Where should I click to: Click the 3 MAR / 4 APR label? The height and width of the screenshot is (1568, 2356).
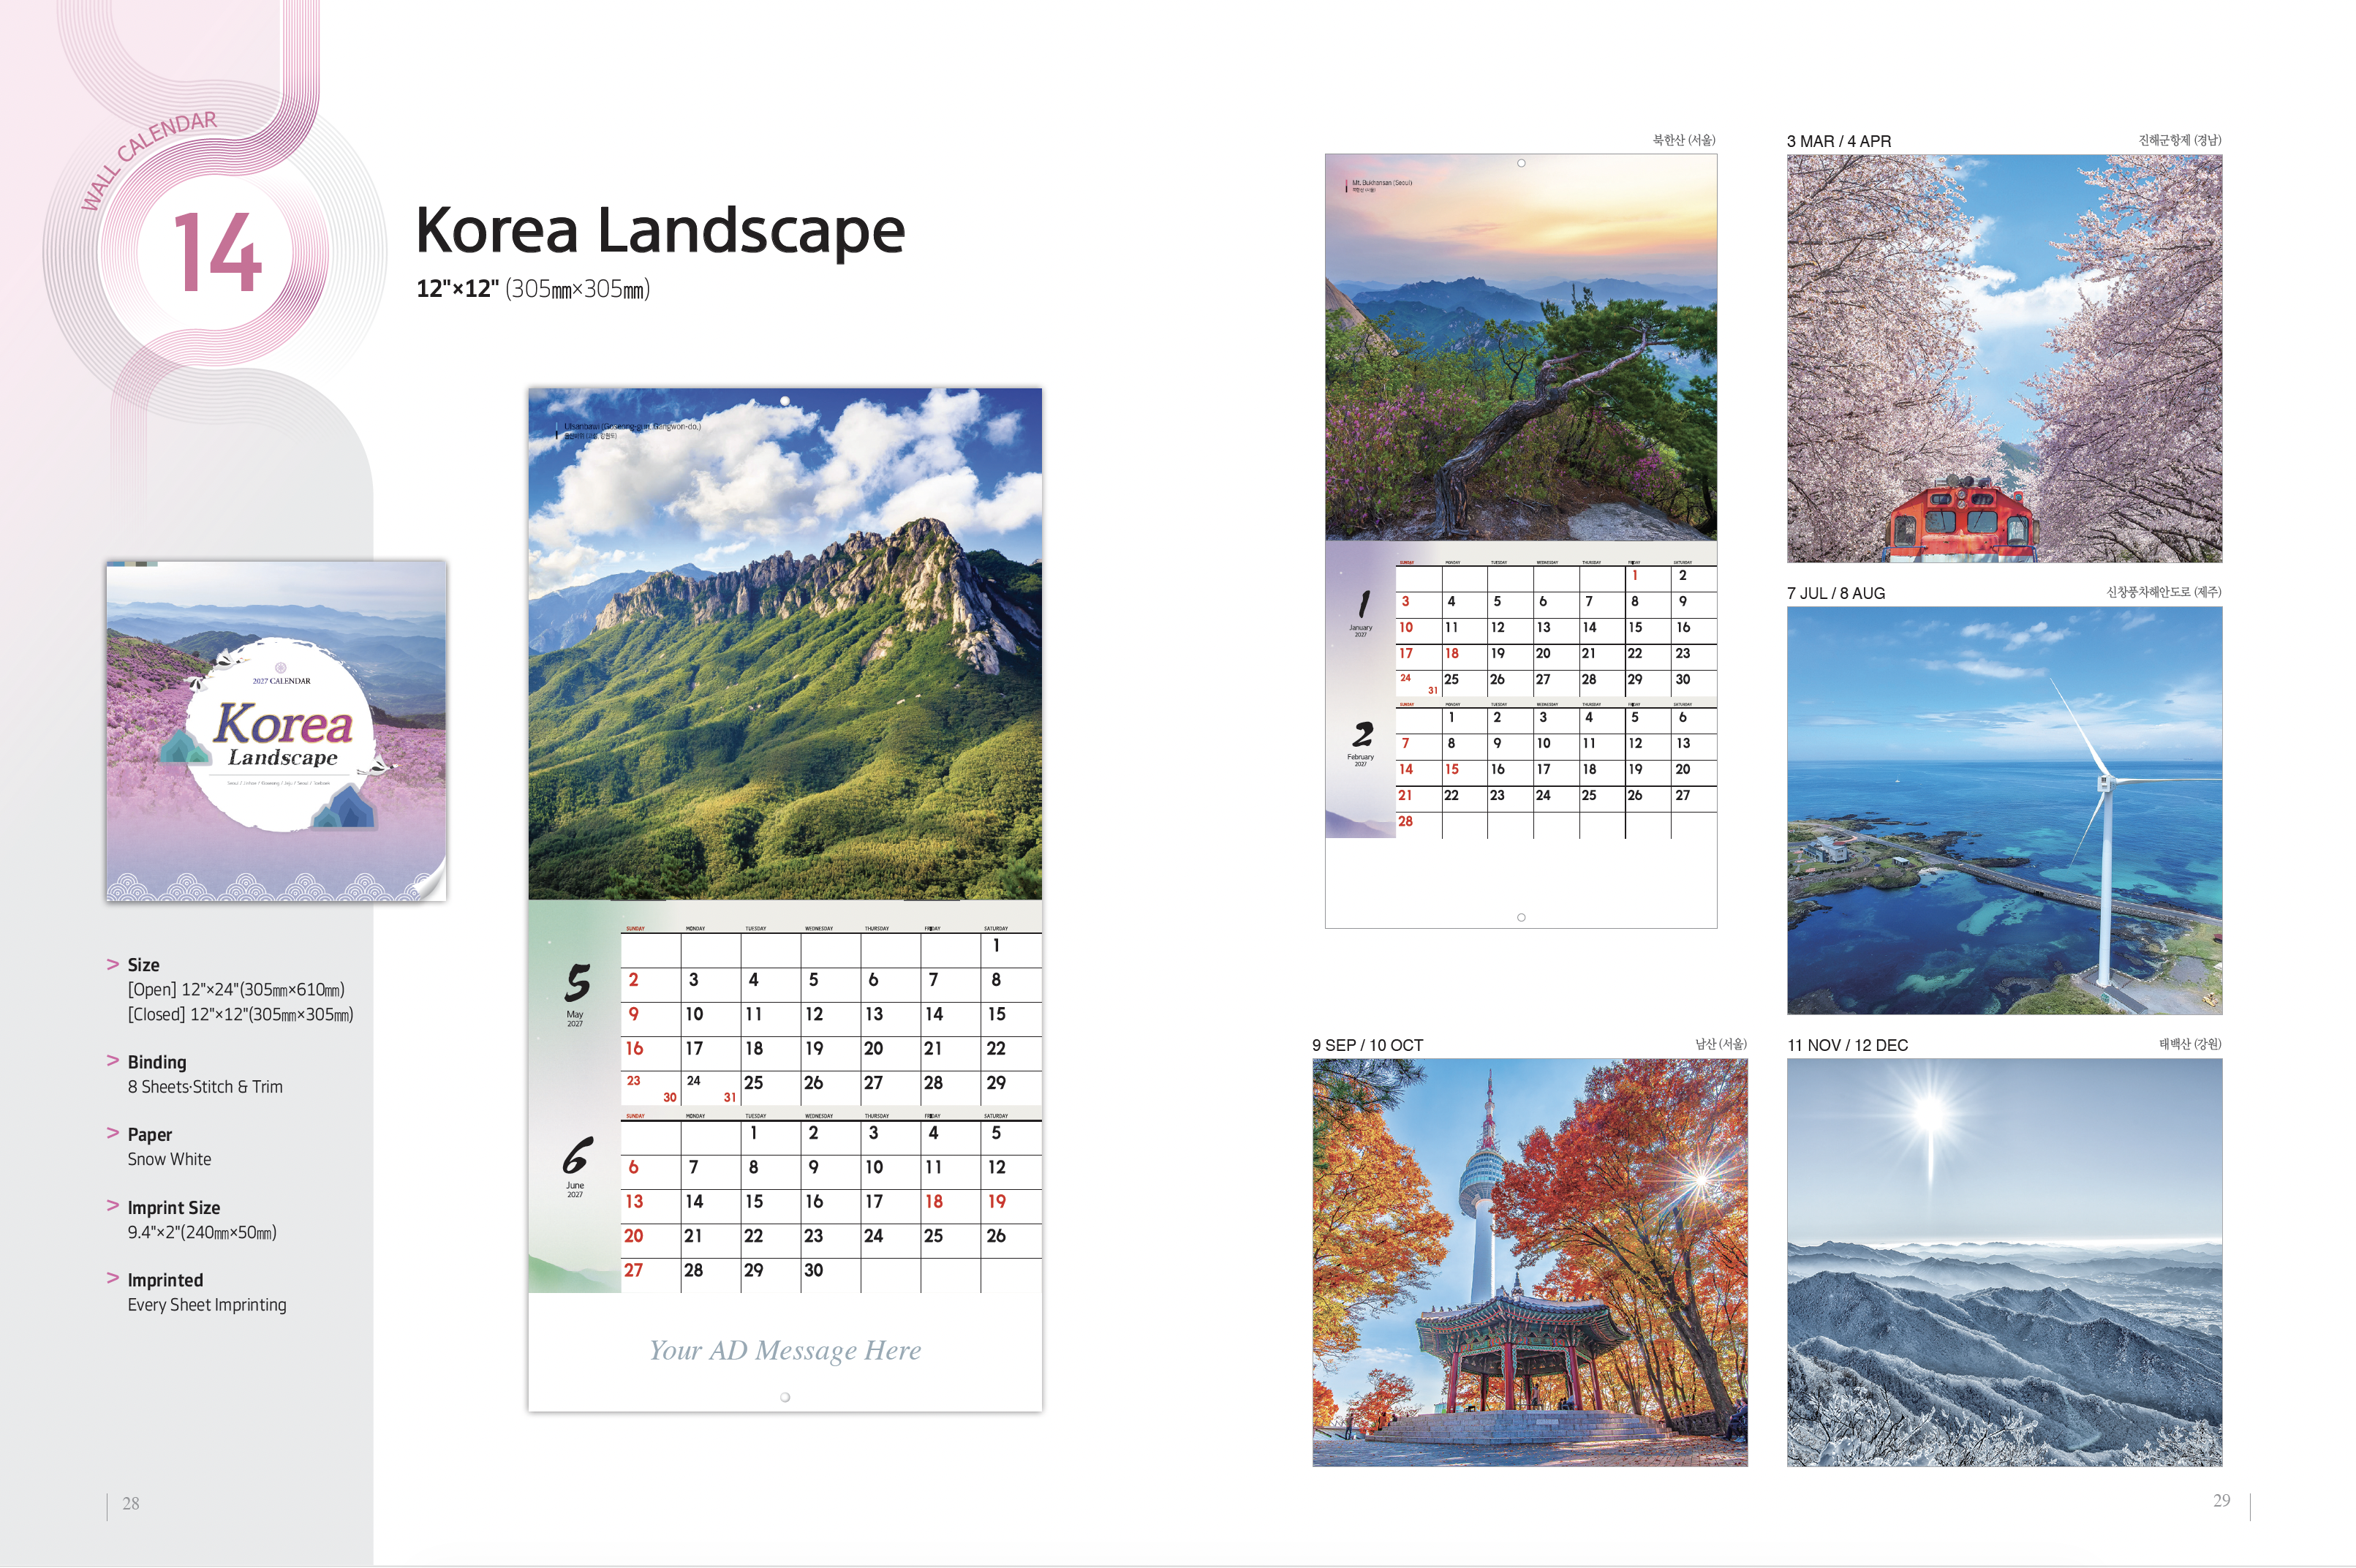[1838, 141]
